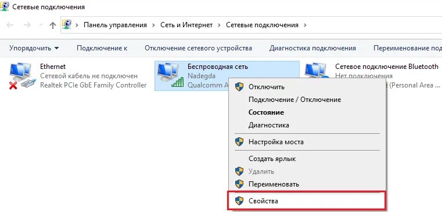Screen dimensions: 442x212
Task: Click the forward arrow navigation icon
Action: [x=27, y=25]
